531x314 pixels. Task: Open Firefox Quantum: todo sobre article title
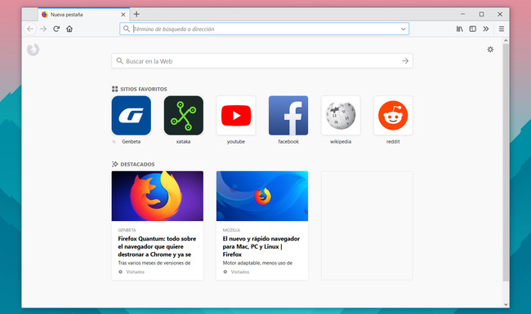pyautogui.click(x=157, y=246)
